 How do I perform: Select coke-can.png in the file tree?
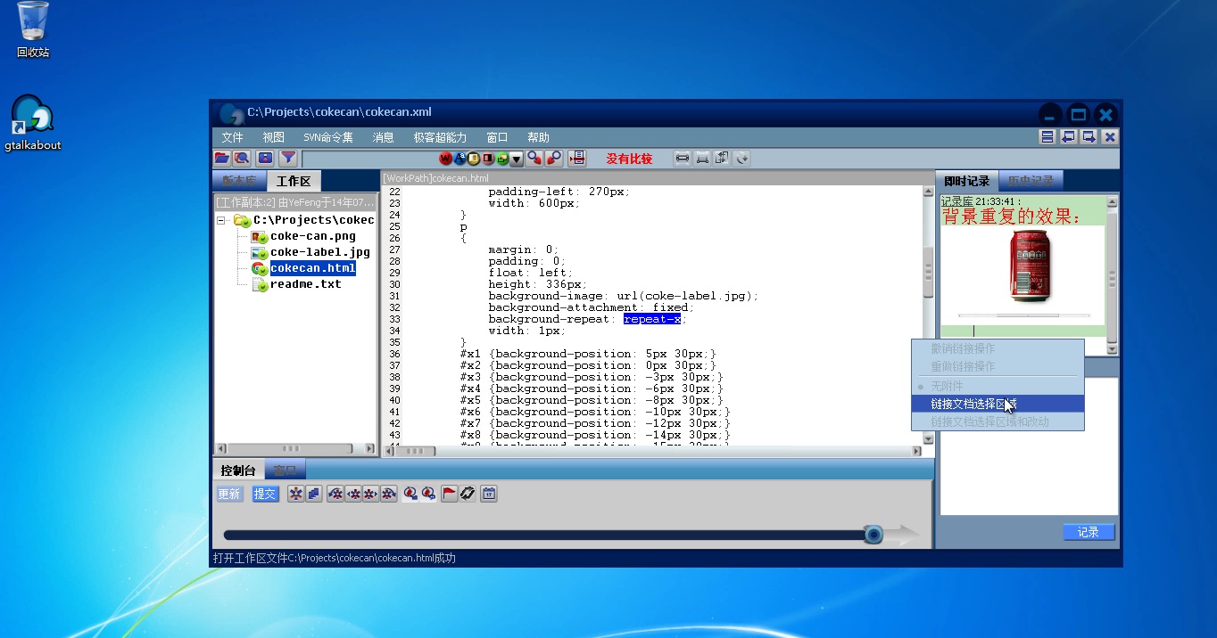coord(313,236)
